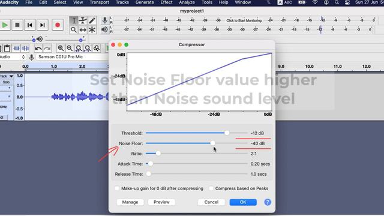Viewport: 384px width, 216px height.
Task: Enable Make-up gain for 0 dB checkbox
Action: click(117, 188)
